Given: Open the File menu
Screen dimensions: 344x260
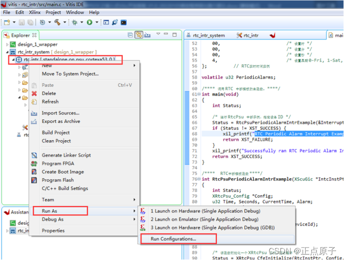Looking at the screenshot, I should (x=6, y=12).
